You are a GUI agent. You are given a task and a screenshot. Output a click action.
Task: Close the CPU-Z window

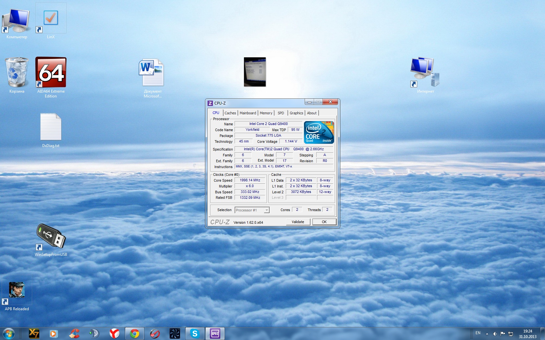pyautogui.click(x=330, y=102)
